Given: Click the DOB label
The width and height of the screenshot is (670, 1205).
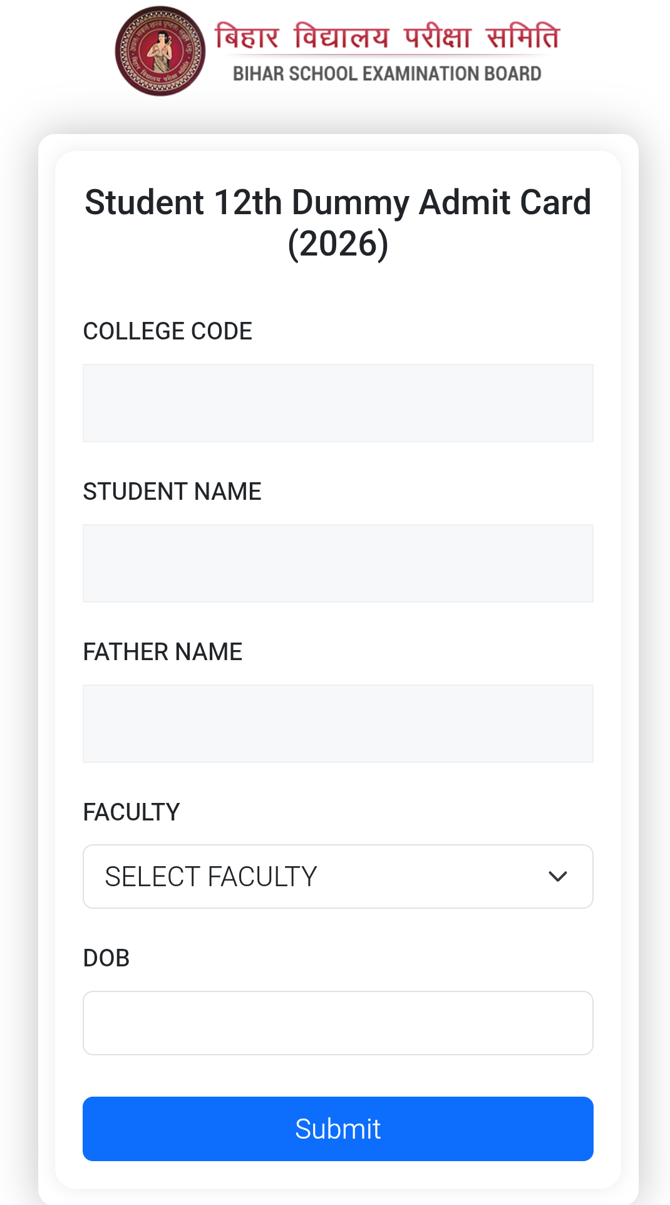Looking at the screenshot, I should coord(106,958).
